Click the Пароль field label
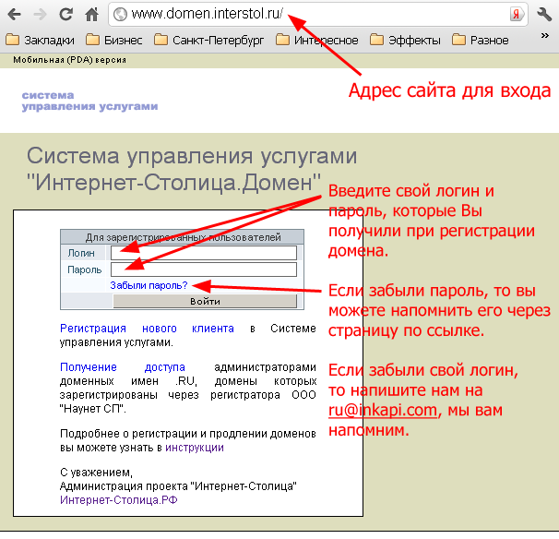 click(85, 269)
